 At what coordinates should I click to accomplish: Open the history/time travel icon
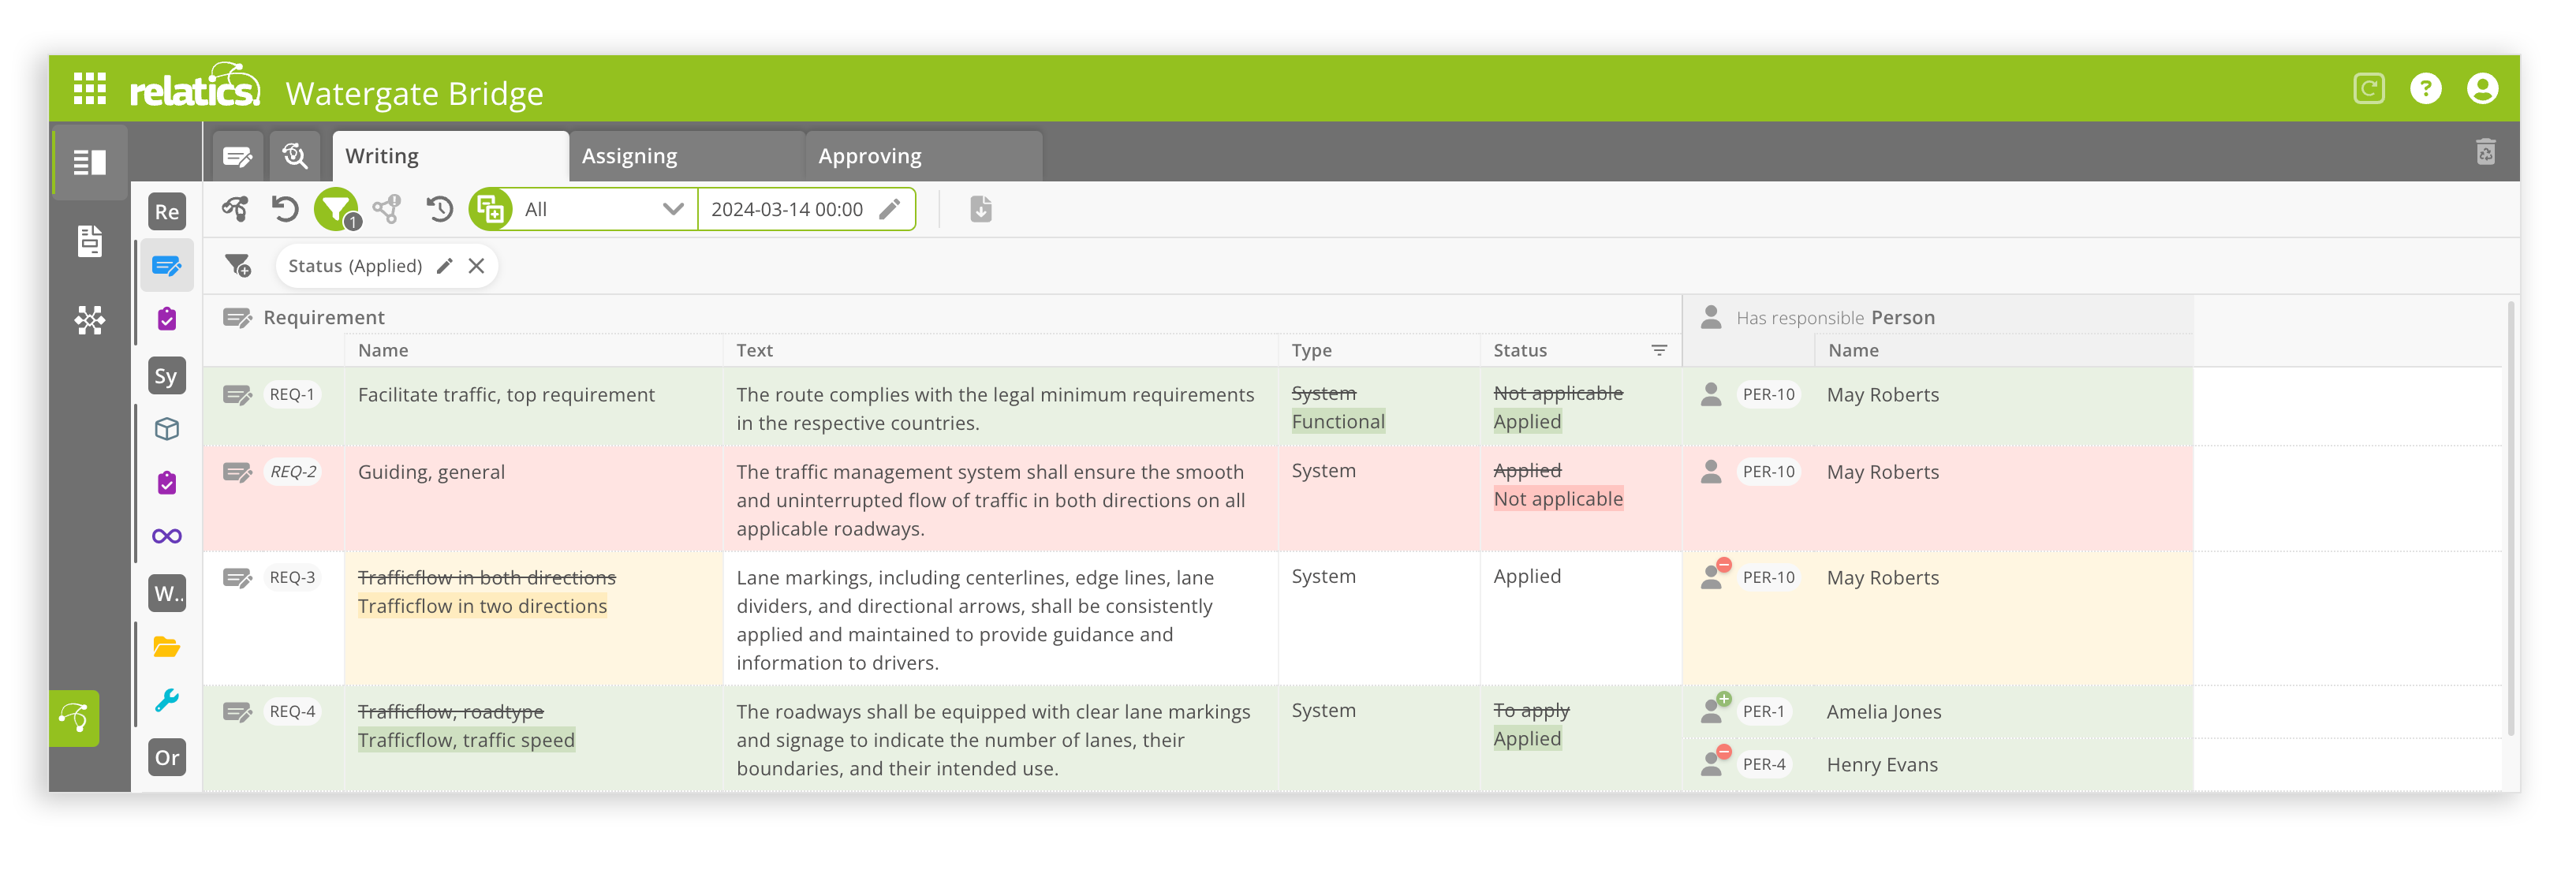point(437,209)
